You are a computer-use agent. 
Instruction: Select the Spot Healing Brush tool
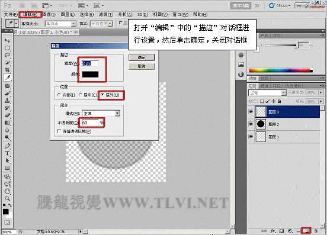click(7, 86)
